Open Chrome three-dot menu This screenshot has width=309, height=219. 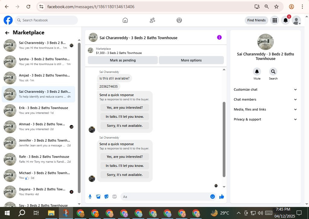(x=302, y=7)
